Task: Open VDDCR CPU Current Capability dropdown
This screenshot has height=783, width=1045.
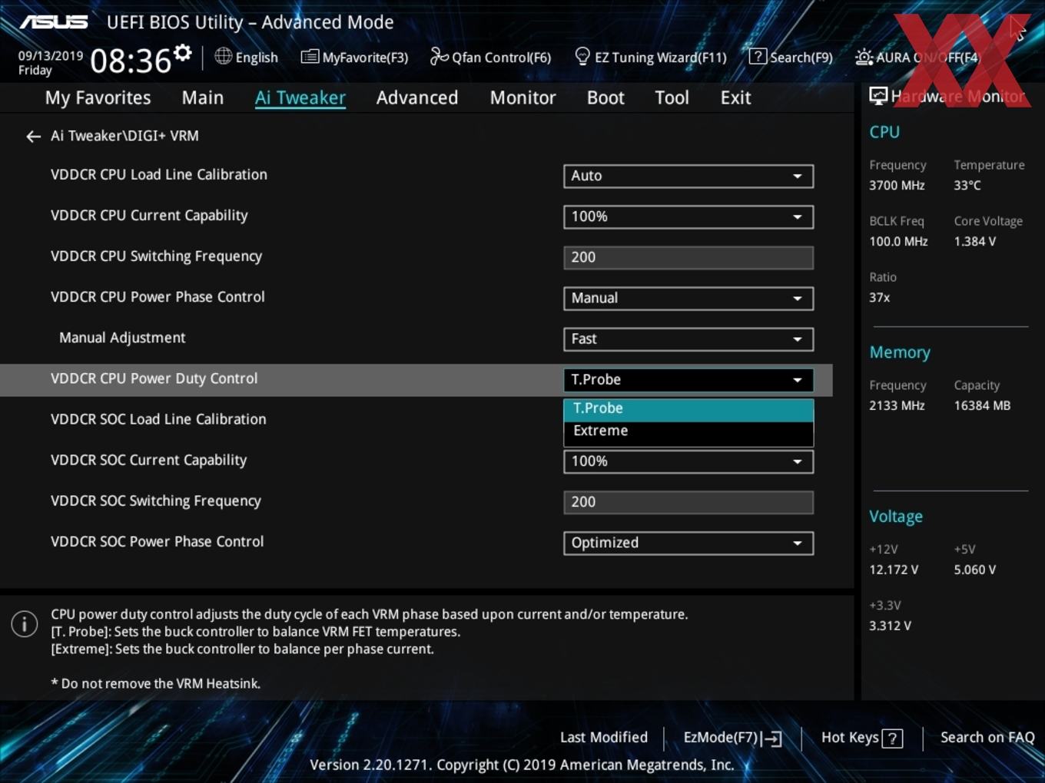Action: tap(688, 216)
